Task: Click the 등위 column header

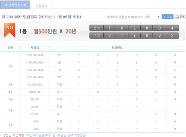Action: [11, 48]
